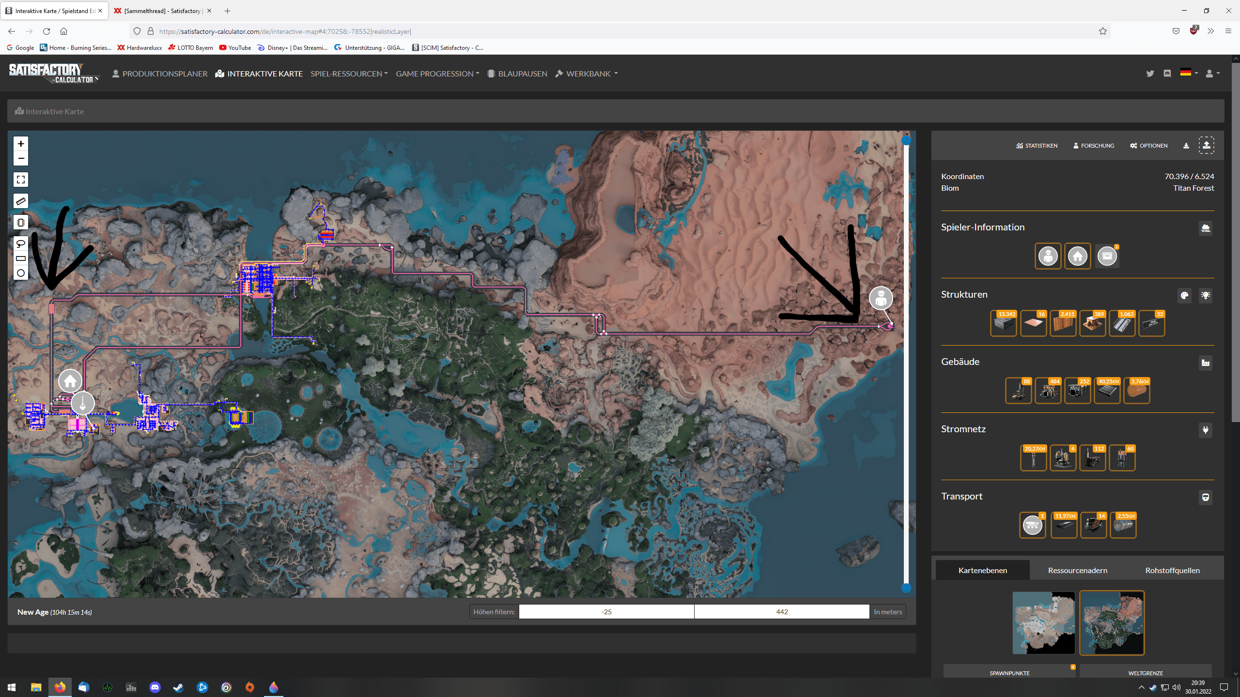This screenshot has height=697, width=1240.
Task: Expand the WERKBANK dropdown menu
Action: pyautogui.click(x=587, y=74)
